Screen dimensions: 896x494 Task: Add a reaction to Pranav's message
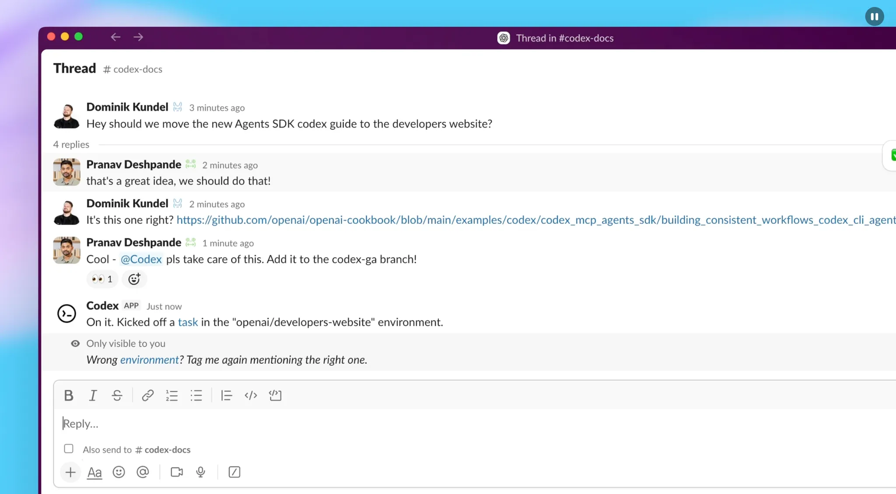click(134, 279)
